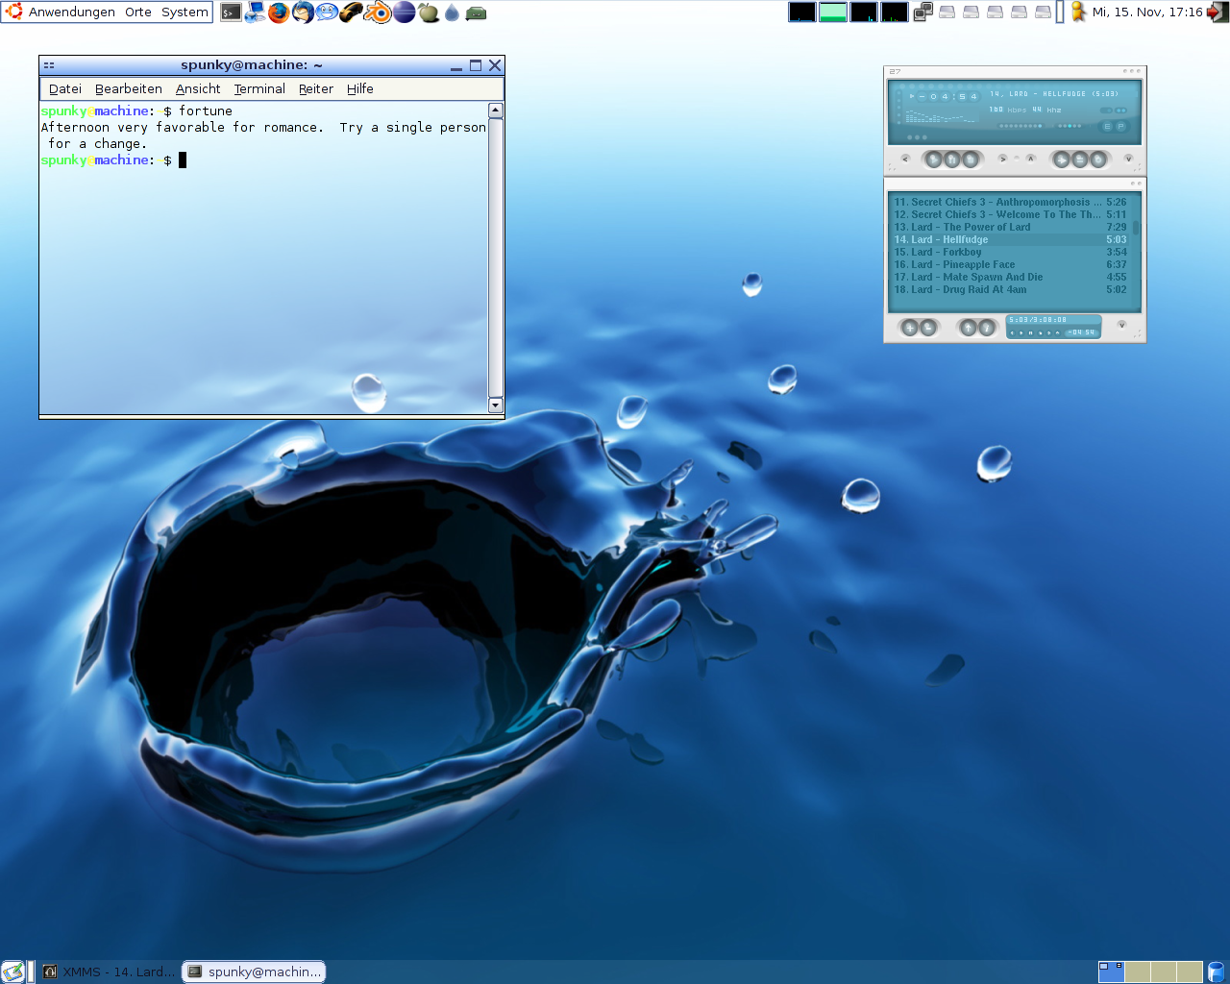The image size is (1230, 984).
Task: Click down arrow in playlist bottom corner
Action: [x=1121, y=326]
